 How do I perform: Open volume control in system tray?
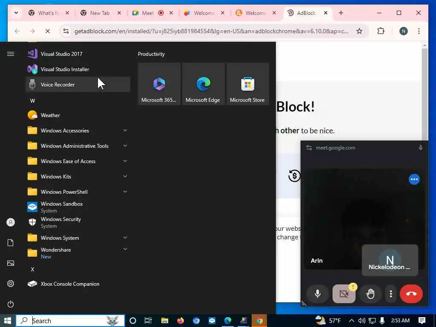tap(361, 321)
